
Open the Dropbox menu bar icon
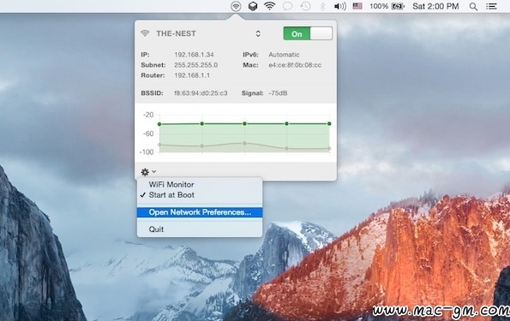[253, 6]
